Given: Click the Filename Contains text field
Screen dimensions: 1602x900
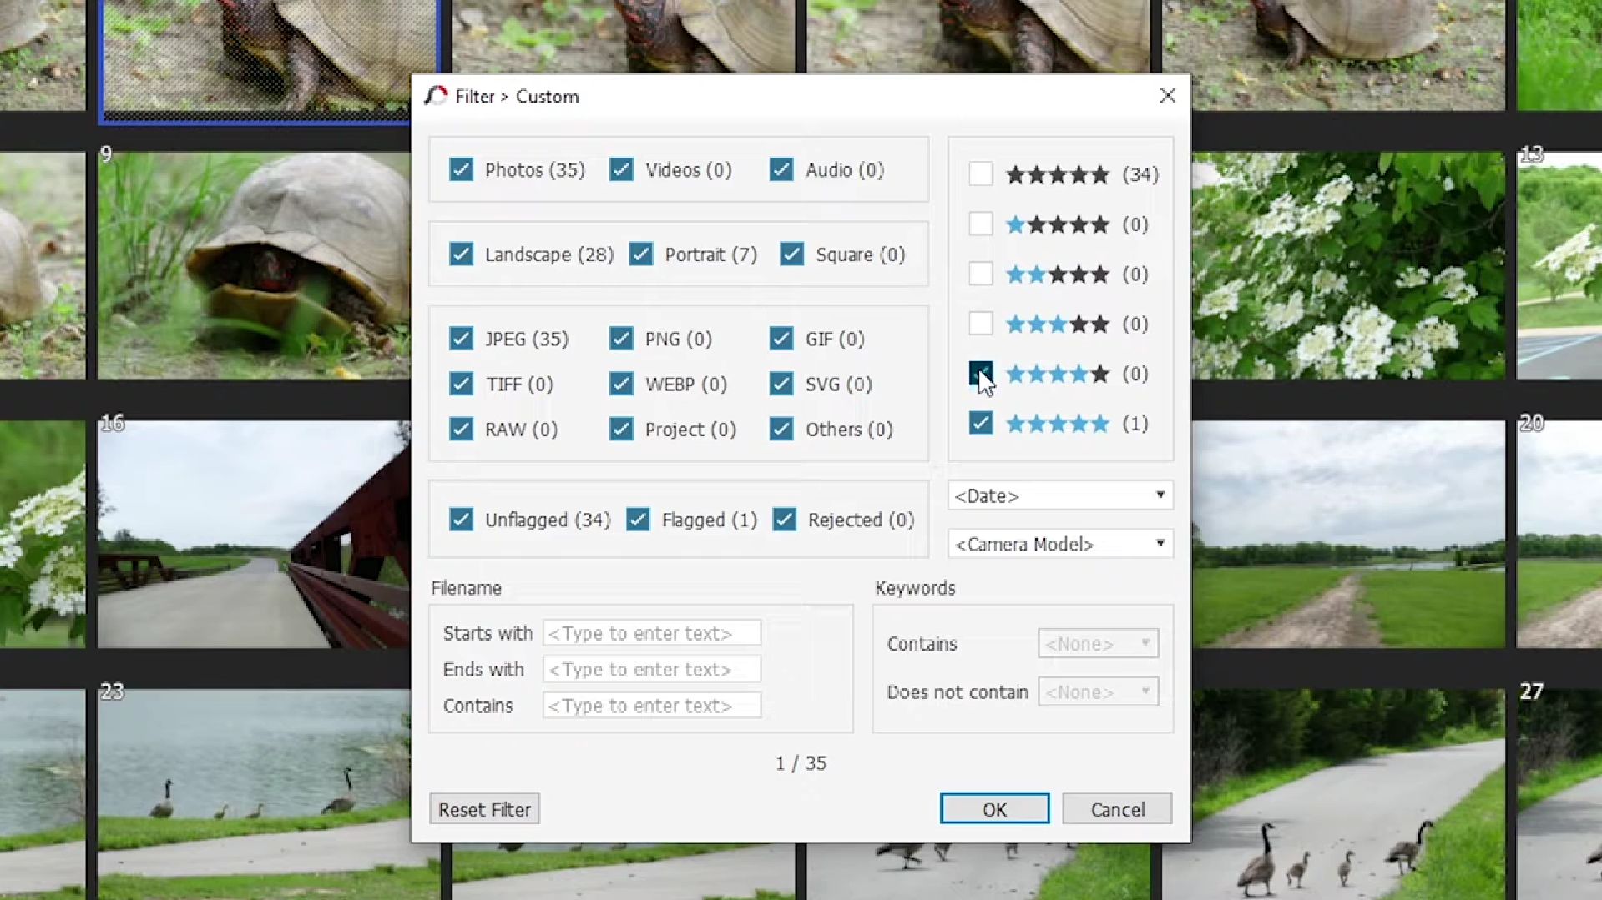Looking at the screenshot, I should tap(652, 706).
